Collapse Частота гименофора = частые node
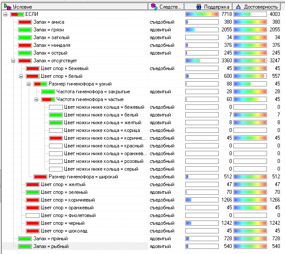285x254 pixels. 37,99
